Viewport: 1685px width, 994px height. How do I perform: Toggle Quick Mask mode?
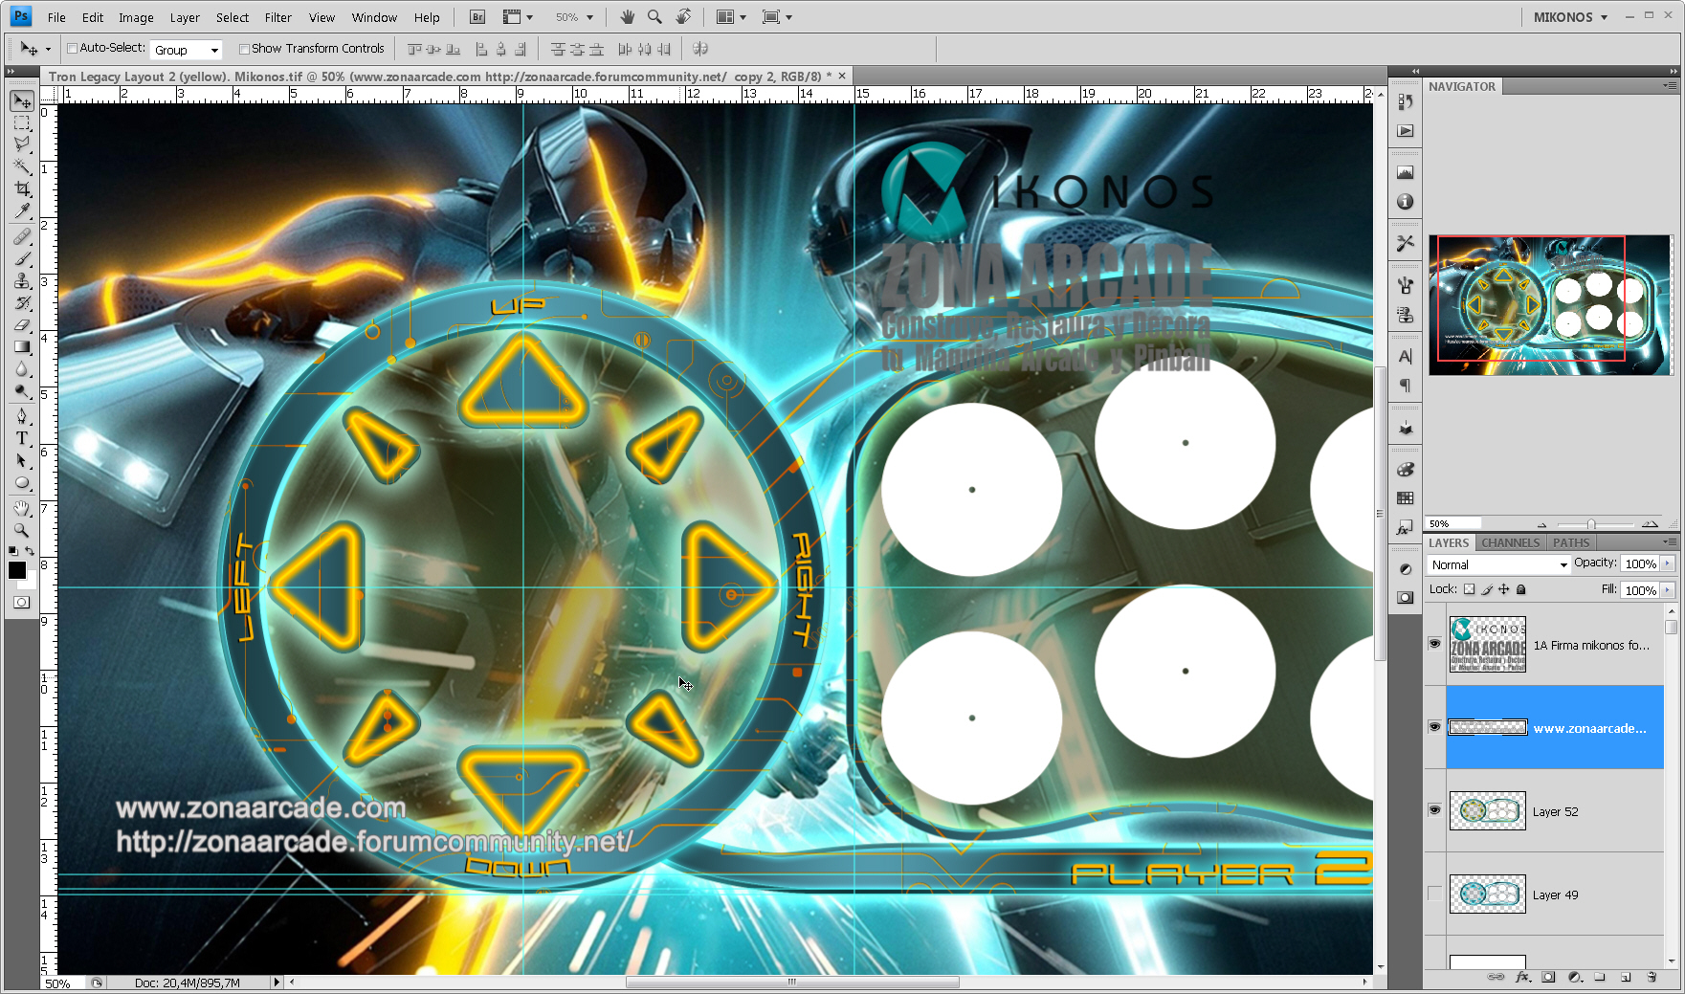tap(22, 603)
